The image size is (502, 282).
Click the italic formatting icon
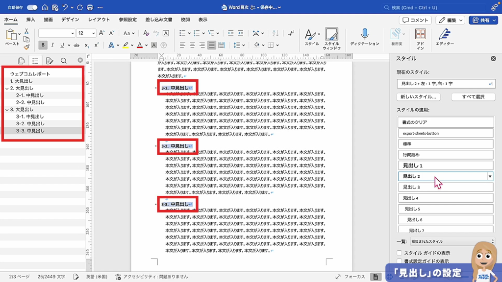tap(53, 45)
